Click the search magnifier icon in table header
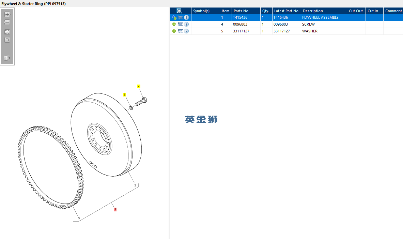 point(179,11)
